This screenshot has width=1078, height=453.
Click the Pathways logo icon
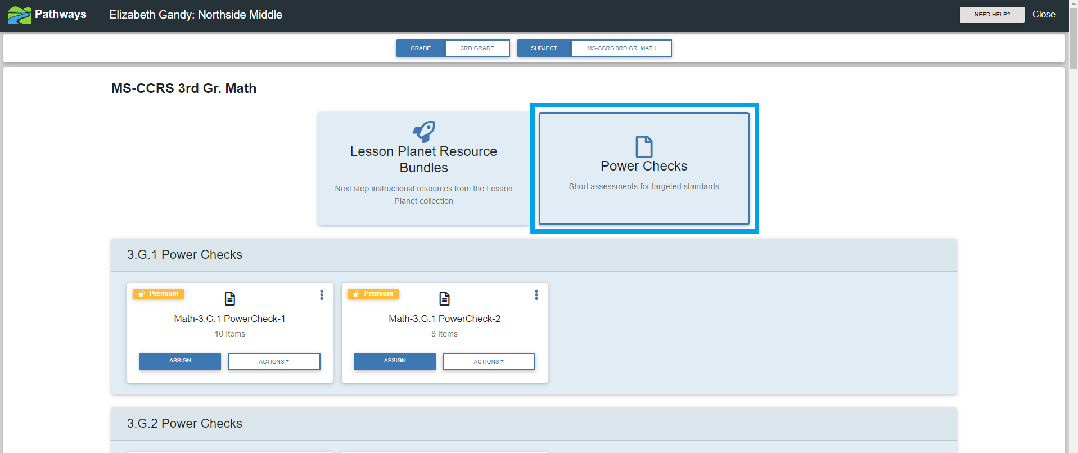(x=19, y=15)
